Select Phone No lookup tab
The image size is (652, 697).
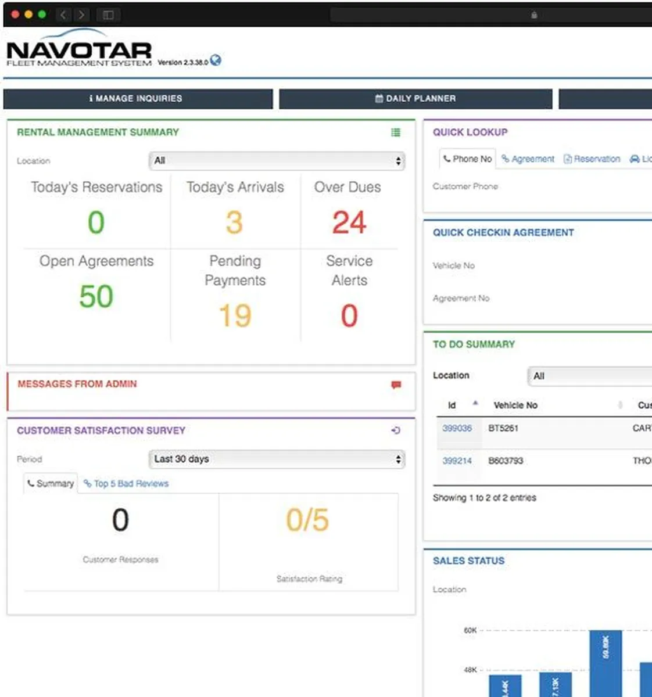467,159
